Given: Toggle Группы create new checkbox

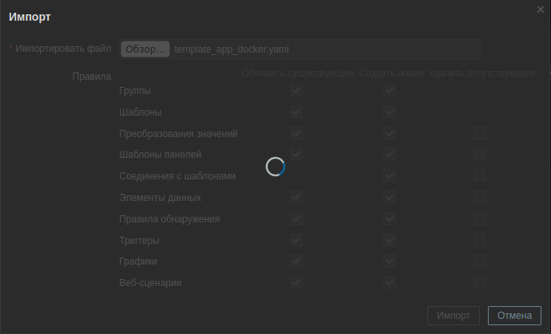Looking at the screenshot, I should (x=390, y=90).
